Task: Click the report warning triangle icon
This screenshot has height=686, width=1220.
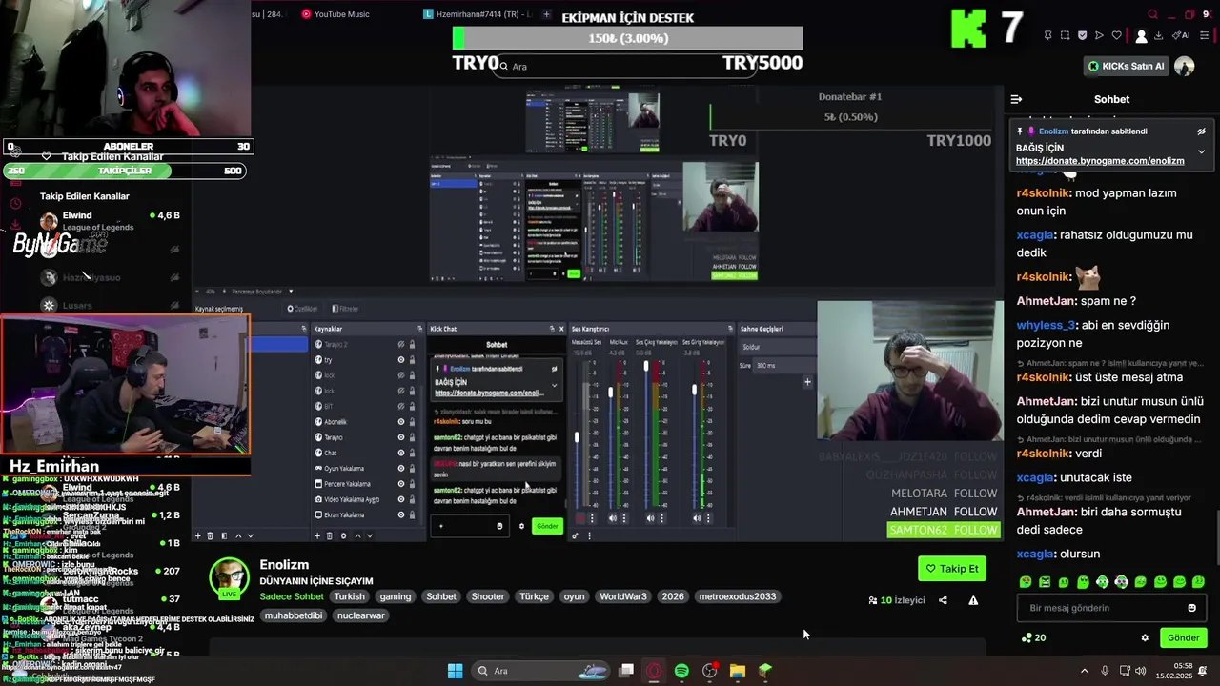Action: click(973, 600)
